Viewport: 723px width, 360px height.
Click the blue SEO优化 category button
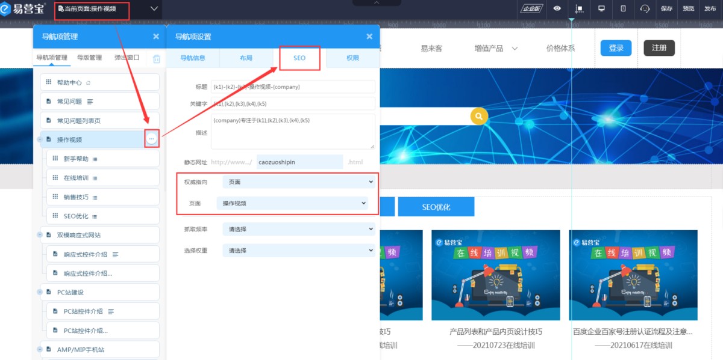pyautogui.click(x=436, y=207)
